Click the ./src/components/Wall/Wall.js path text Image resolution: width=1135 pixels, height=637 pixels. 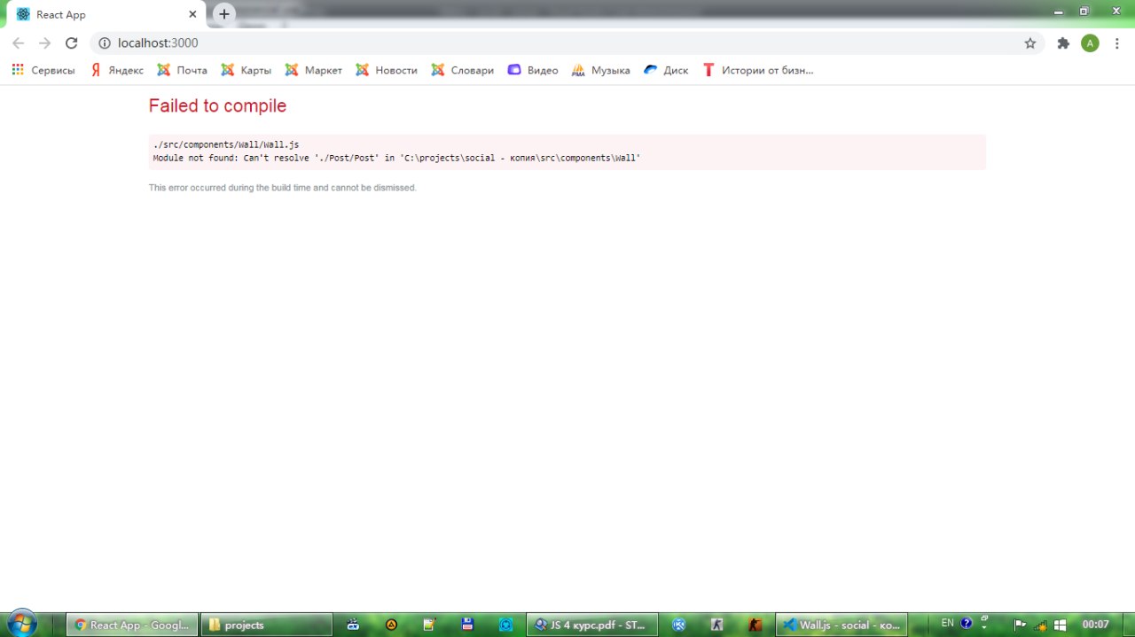pos(226,144)
